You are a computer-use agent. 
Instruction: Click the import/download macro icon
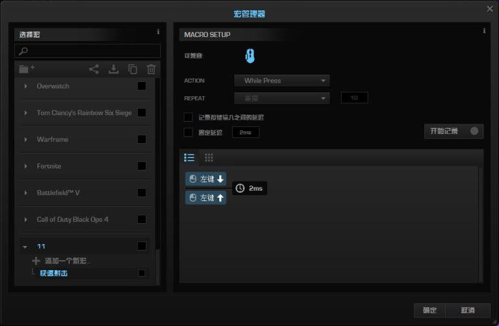[113, 69]
